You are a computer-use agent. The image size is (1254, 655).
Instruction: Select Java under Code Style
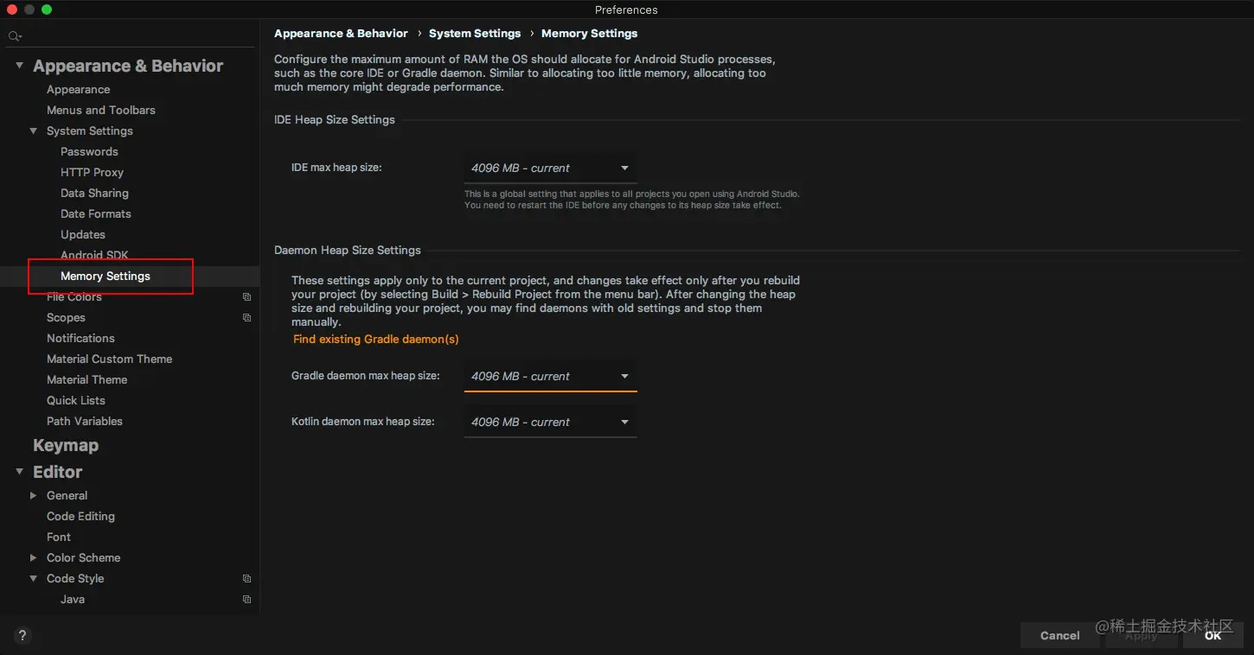click(73, 599)
